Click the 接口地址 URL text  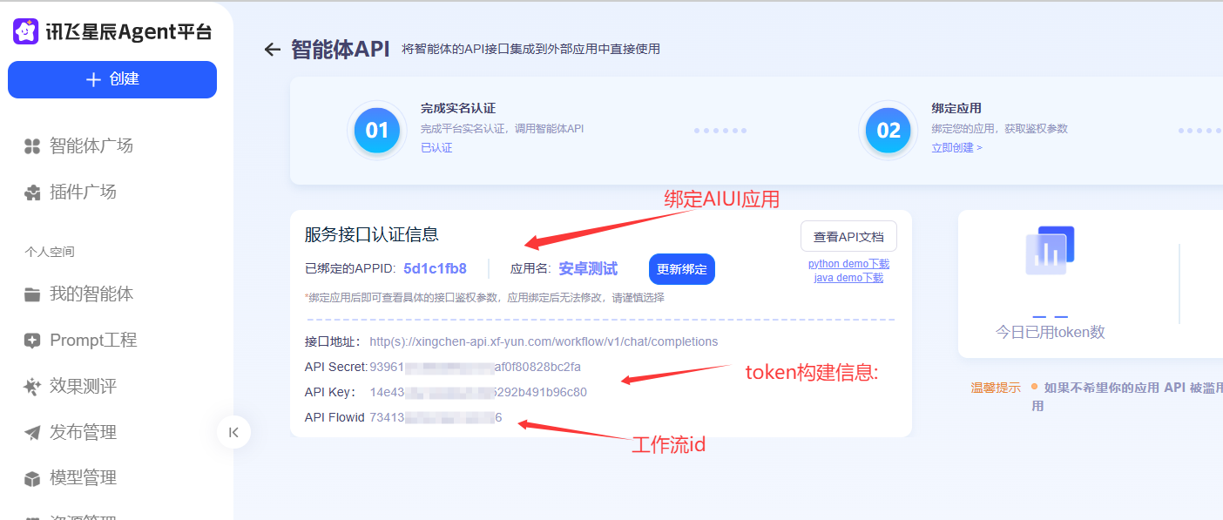click(544, 341)
